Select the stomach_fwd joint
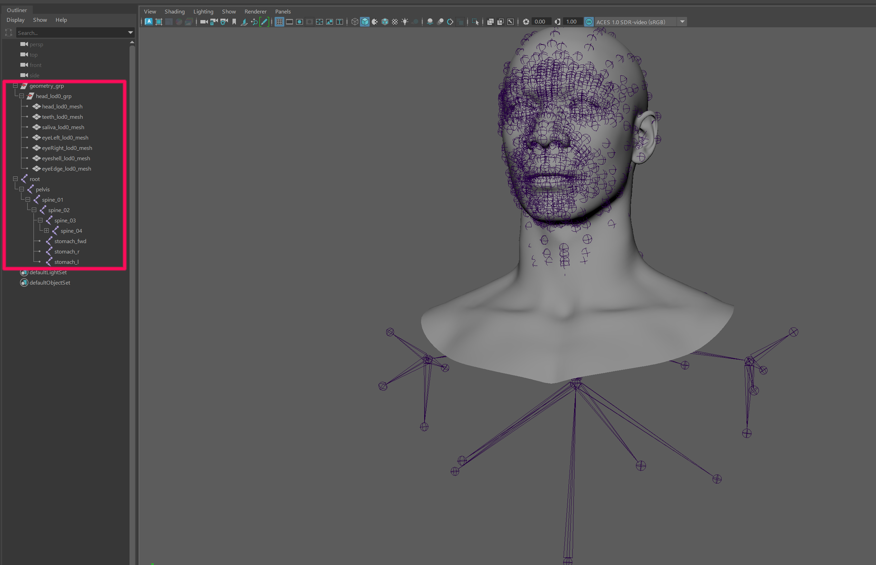This screenshot has width=876, height=565. click(x=70, y=241)
